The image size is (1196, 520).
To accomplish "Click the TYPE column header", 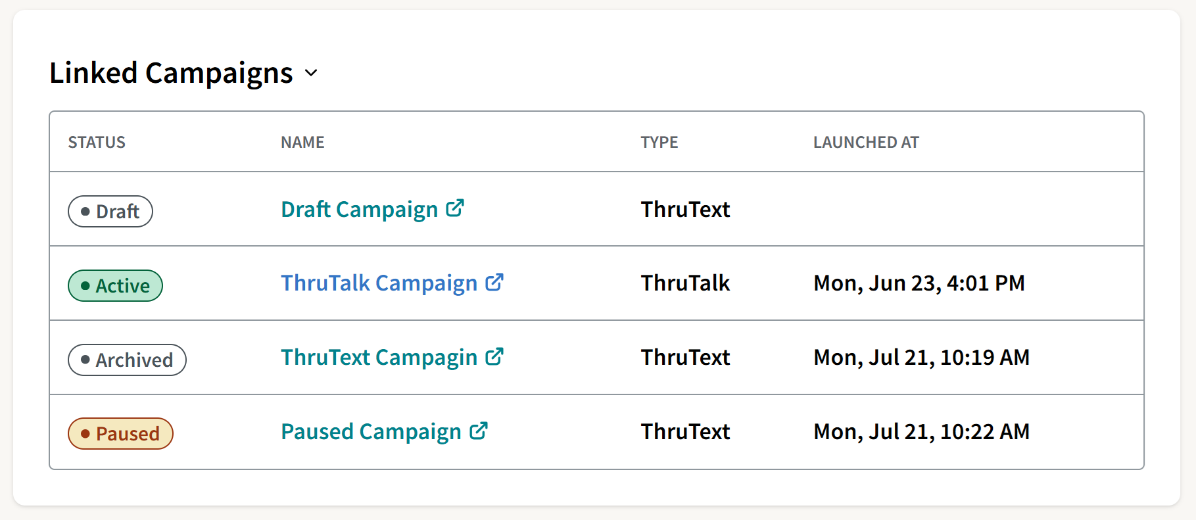I will tap(659, 143).
